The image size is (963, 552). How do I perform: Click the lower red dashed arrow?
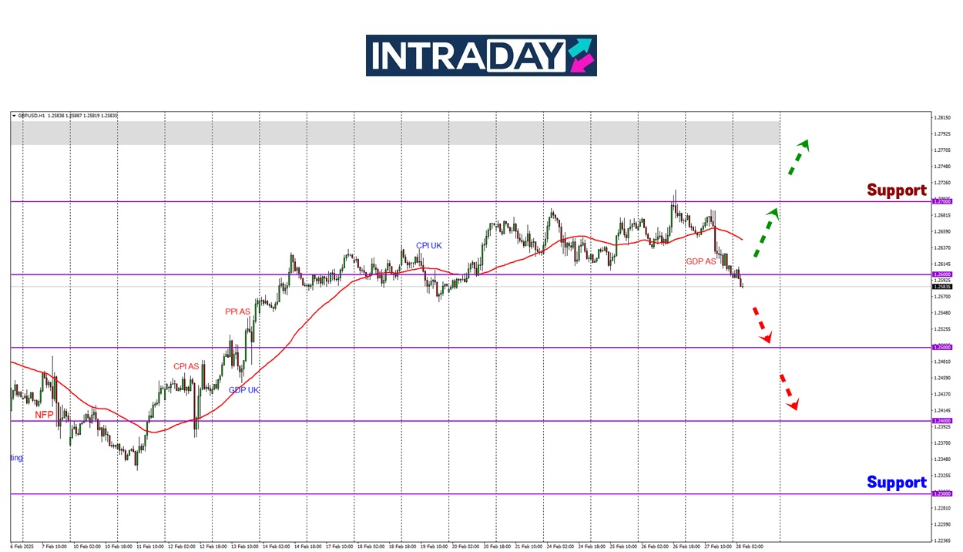click(789, 392)
